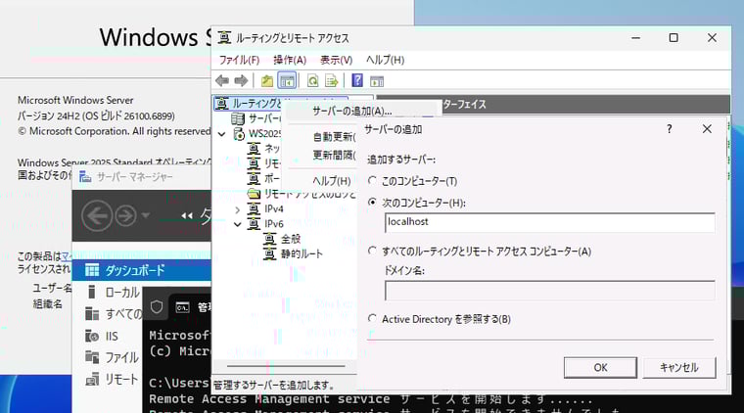Click the Up one level folder icon
744x413 pixels.
pos(267,80)
